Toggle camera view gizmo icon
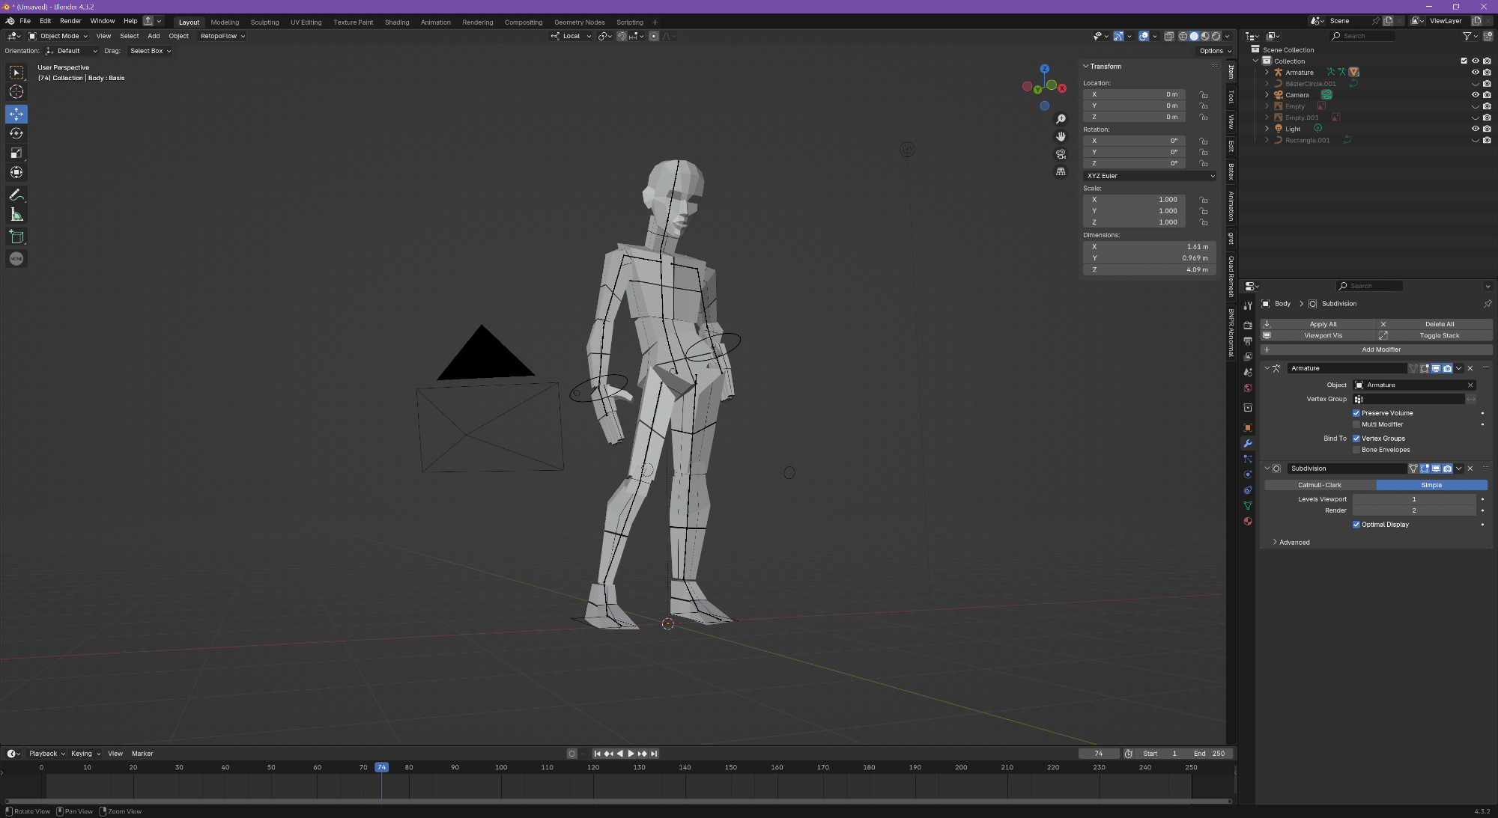Image resolution: width=1498 pixels, height=818 pixels. [x=1061, y=154]
